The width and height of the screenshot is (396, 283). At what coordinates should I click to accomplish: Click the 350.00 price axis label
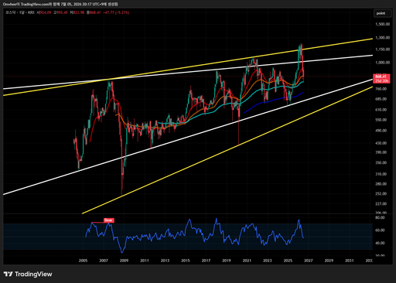[x=381, y=162]
